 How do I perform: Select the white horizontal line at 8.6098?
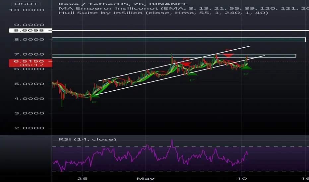tap(180, 30)
